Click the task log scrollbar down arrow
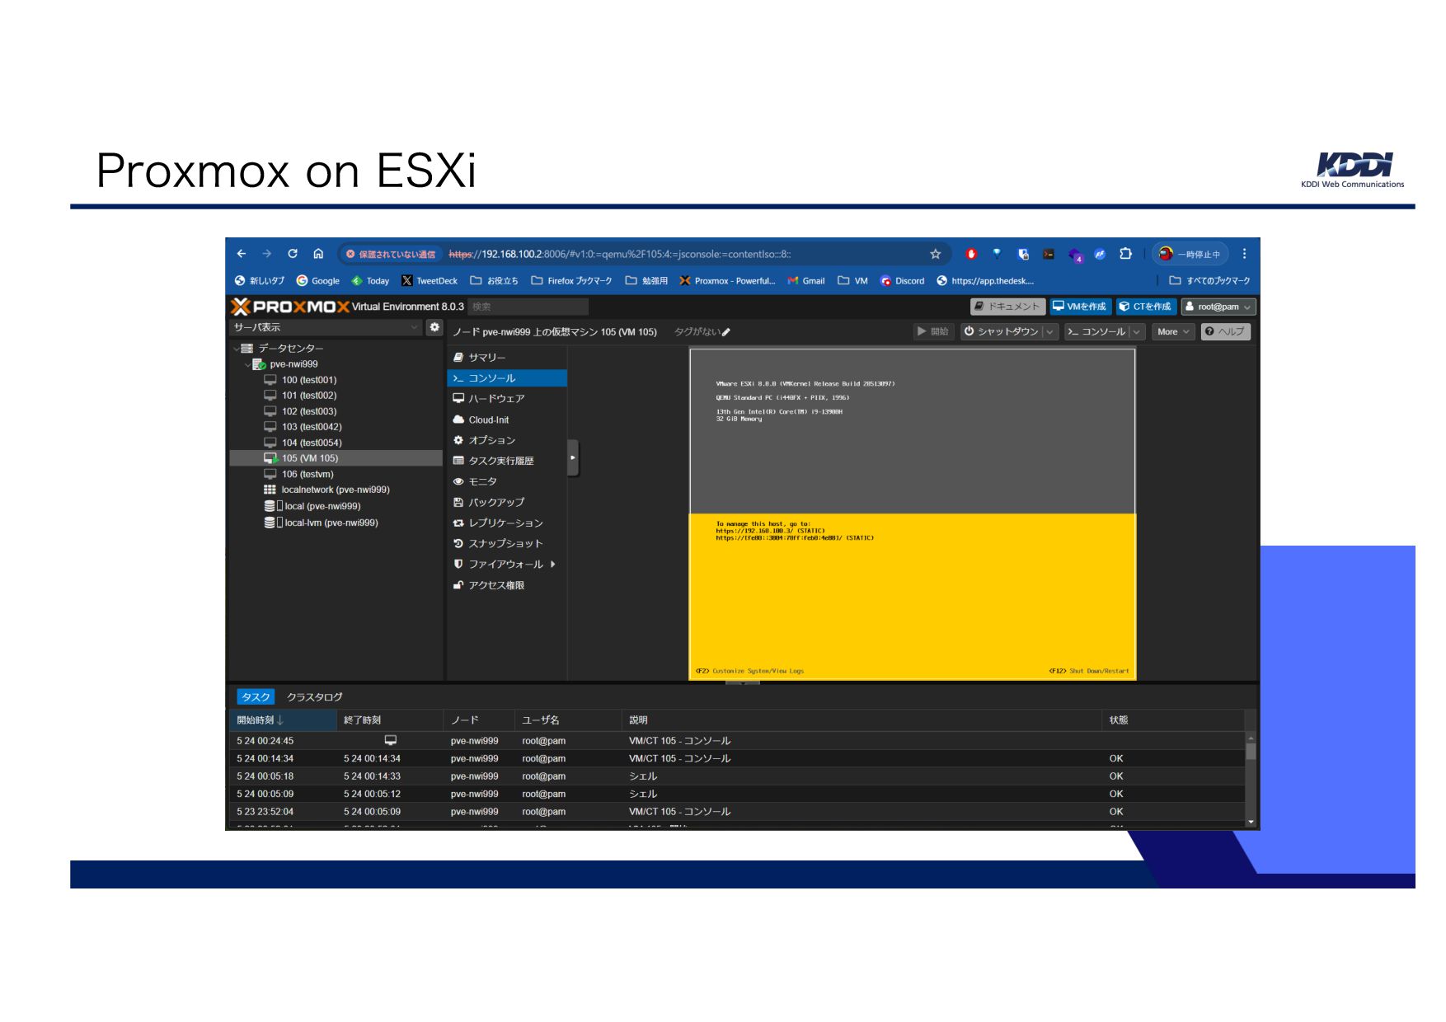 tap(1251, 822)
